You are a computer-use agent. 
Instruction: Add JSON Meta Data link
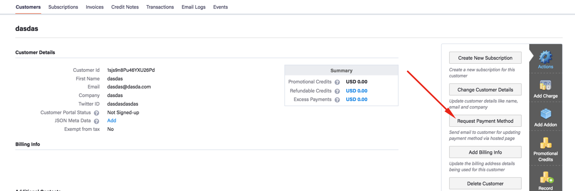click(x=112, y=121)
